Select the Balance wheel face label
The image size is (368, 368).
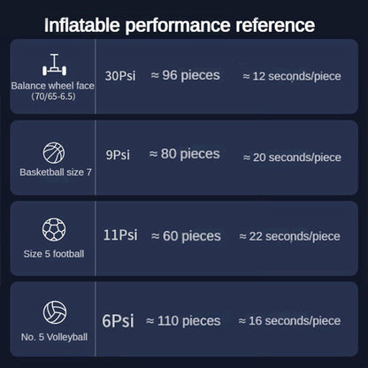tap(53, 86)
